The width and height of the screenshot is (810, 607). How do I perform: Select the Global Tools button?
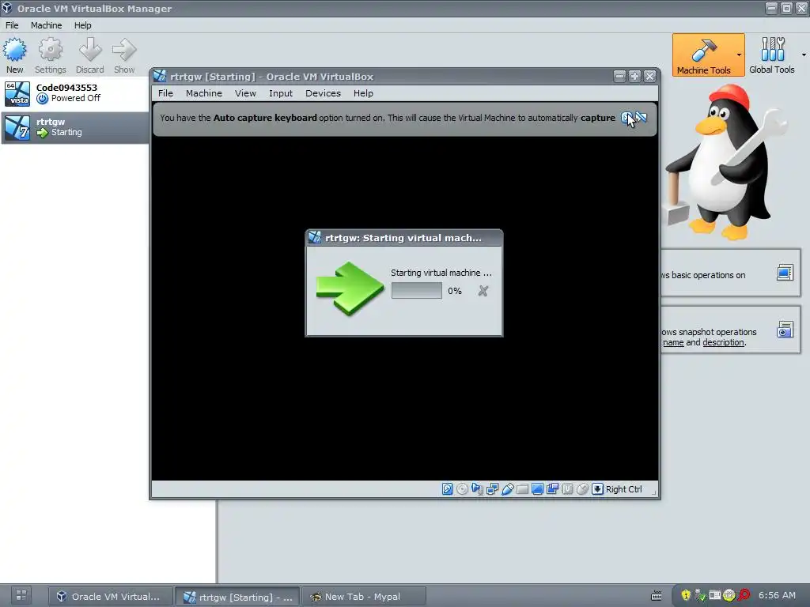tap(772, 55)
